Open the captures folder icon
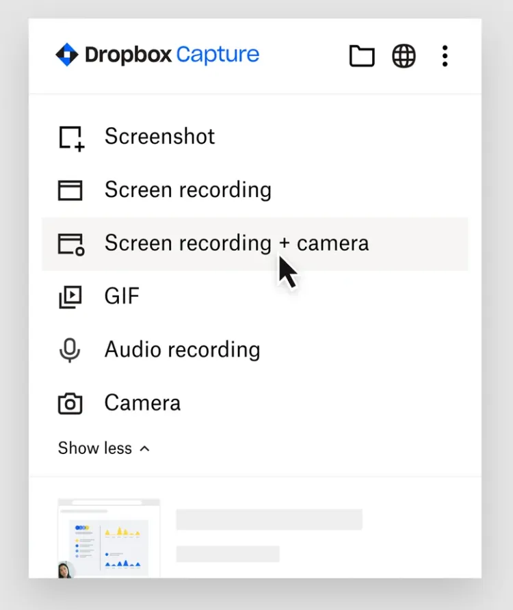The image size is (513, 610). [362, 56]
